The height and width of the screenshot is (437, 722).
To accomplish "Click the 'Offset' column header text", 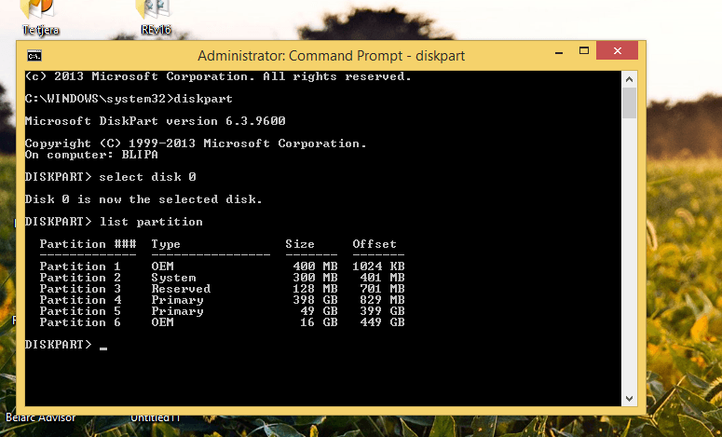I will [x=374, y=244].
